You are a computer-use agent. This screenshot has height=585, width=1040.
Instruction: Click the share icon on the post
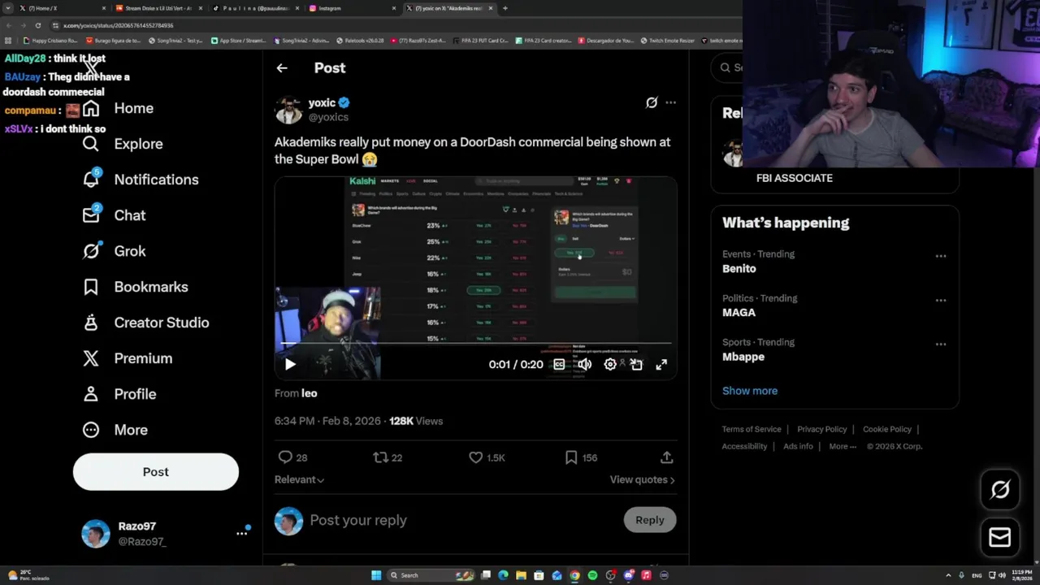click(x=666, y=457)
